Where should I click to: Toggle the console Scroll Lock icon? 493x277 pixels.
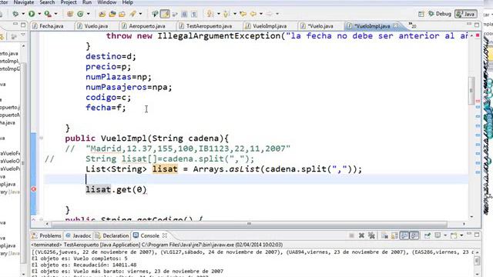click(394, 235)
